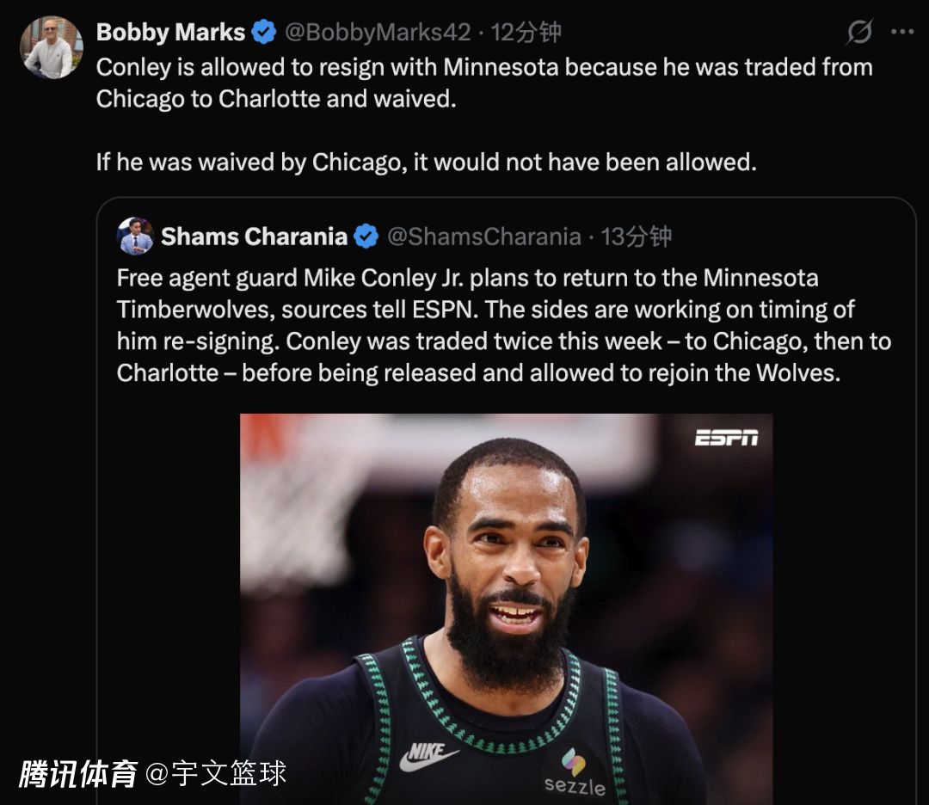929x805 pixels.
Task: Open the @ShamsCharania handle link
Action: [x=484, y=237]
